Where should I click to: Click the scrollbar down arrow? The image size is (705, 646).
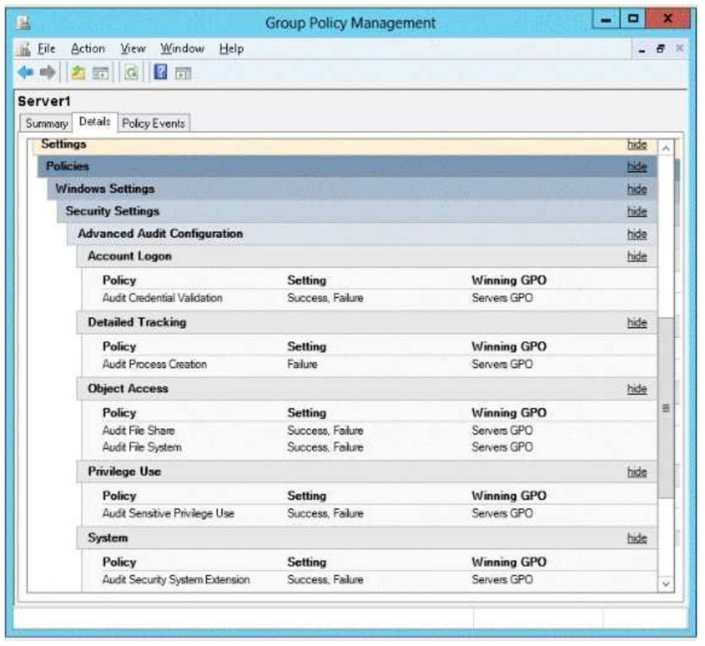click(666, 583)
